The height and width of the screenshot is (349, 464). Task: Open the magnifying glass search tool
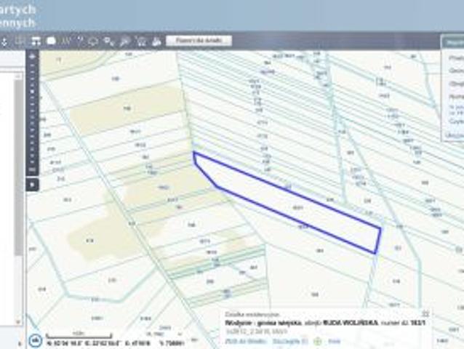tap(124, 41)
